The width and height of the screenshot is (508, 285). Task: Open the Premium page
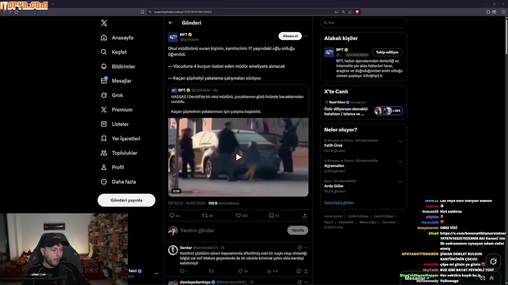coord(117,110)
